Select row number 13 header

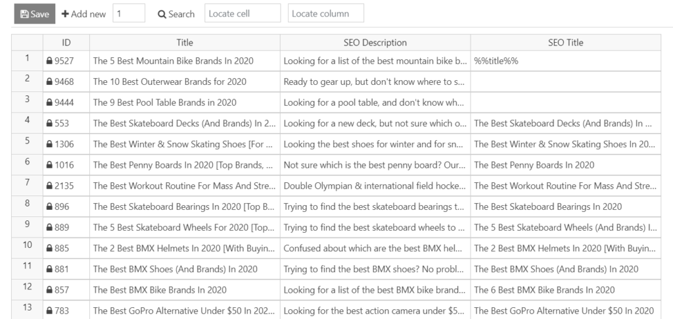pyautogui.click(x=27, y=310)
